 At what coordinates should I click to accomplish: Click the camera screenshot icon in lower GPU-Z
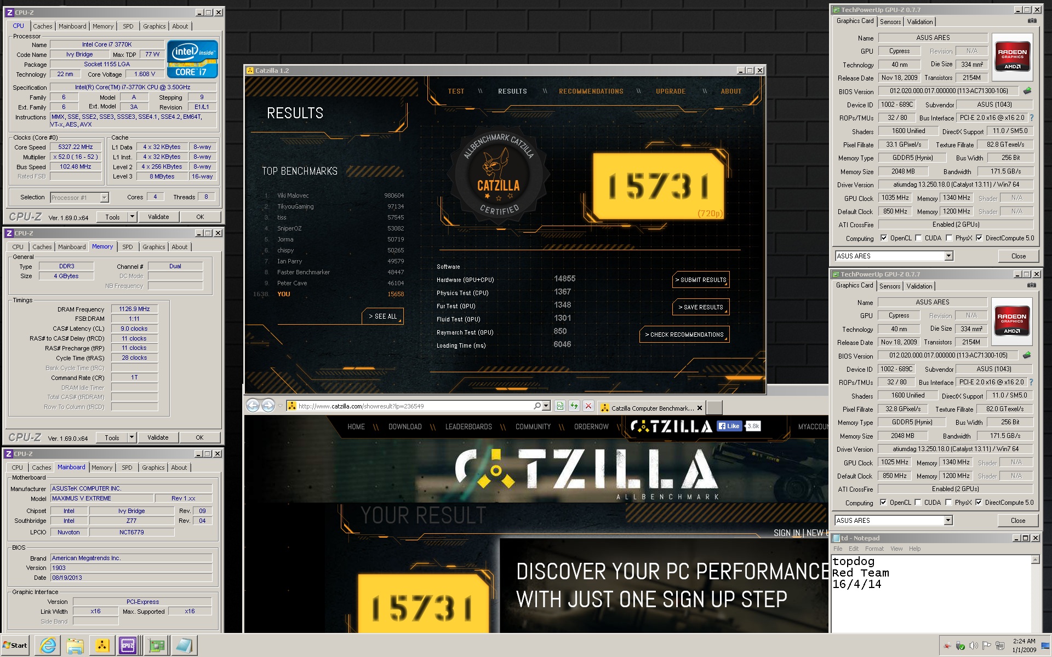[1031, 285]
